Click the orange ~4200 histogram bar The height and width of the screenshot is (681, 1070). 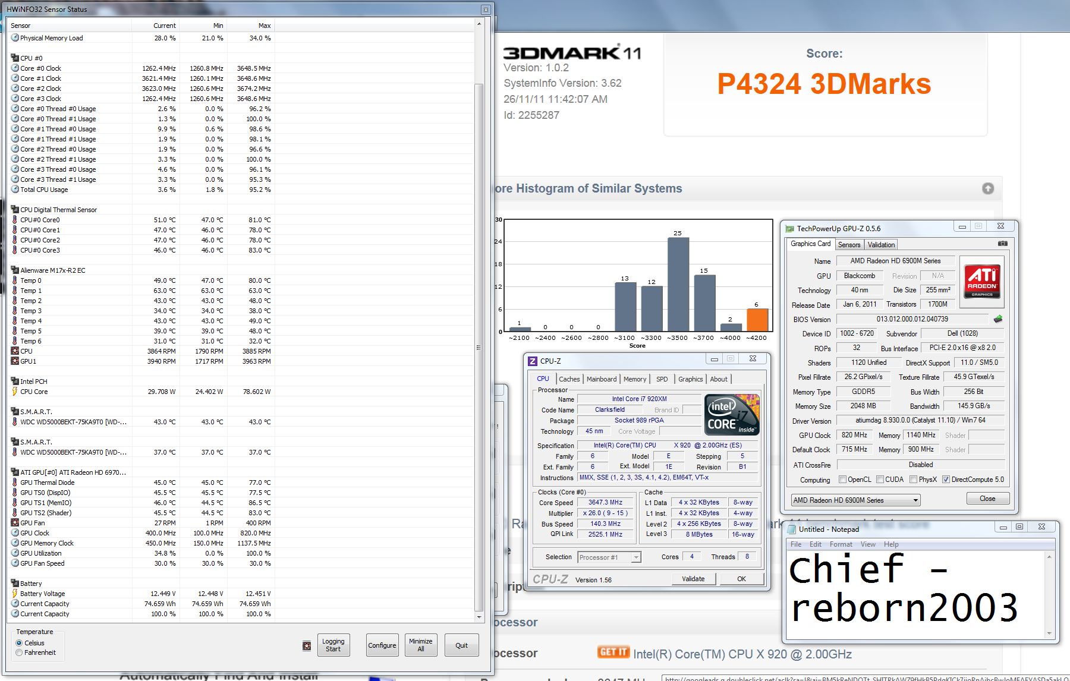(x=757, y=320)
